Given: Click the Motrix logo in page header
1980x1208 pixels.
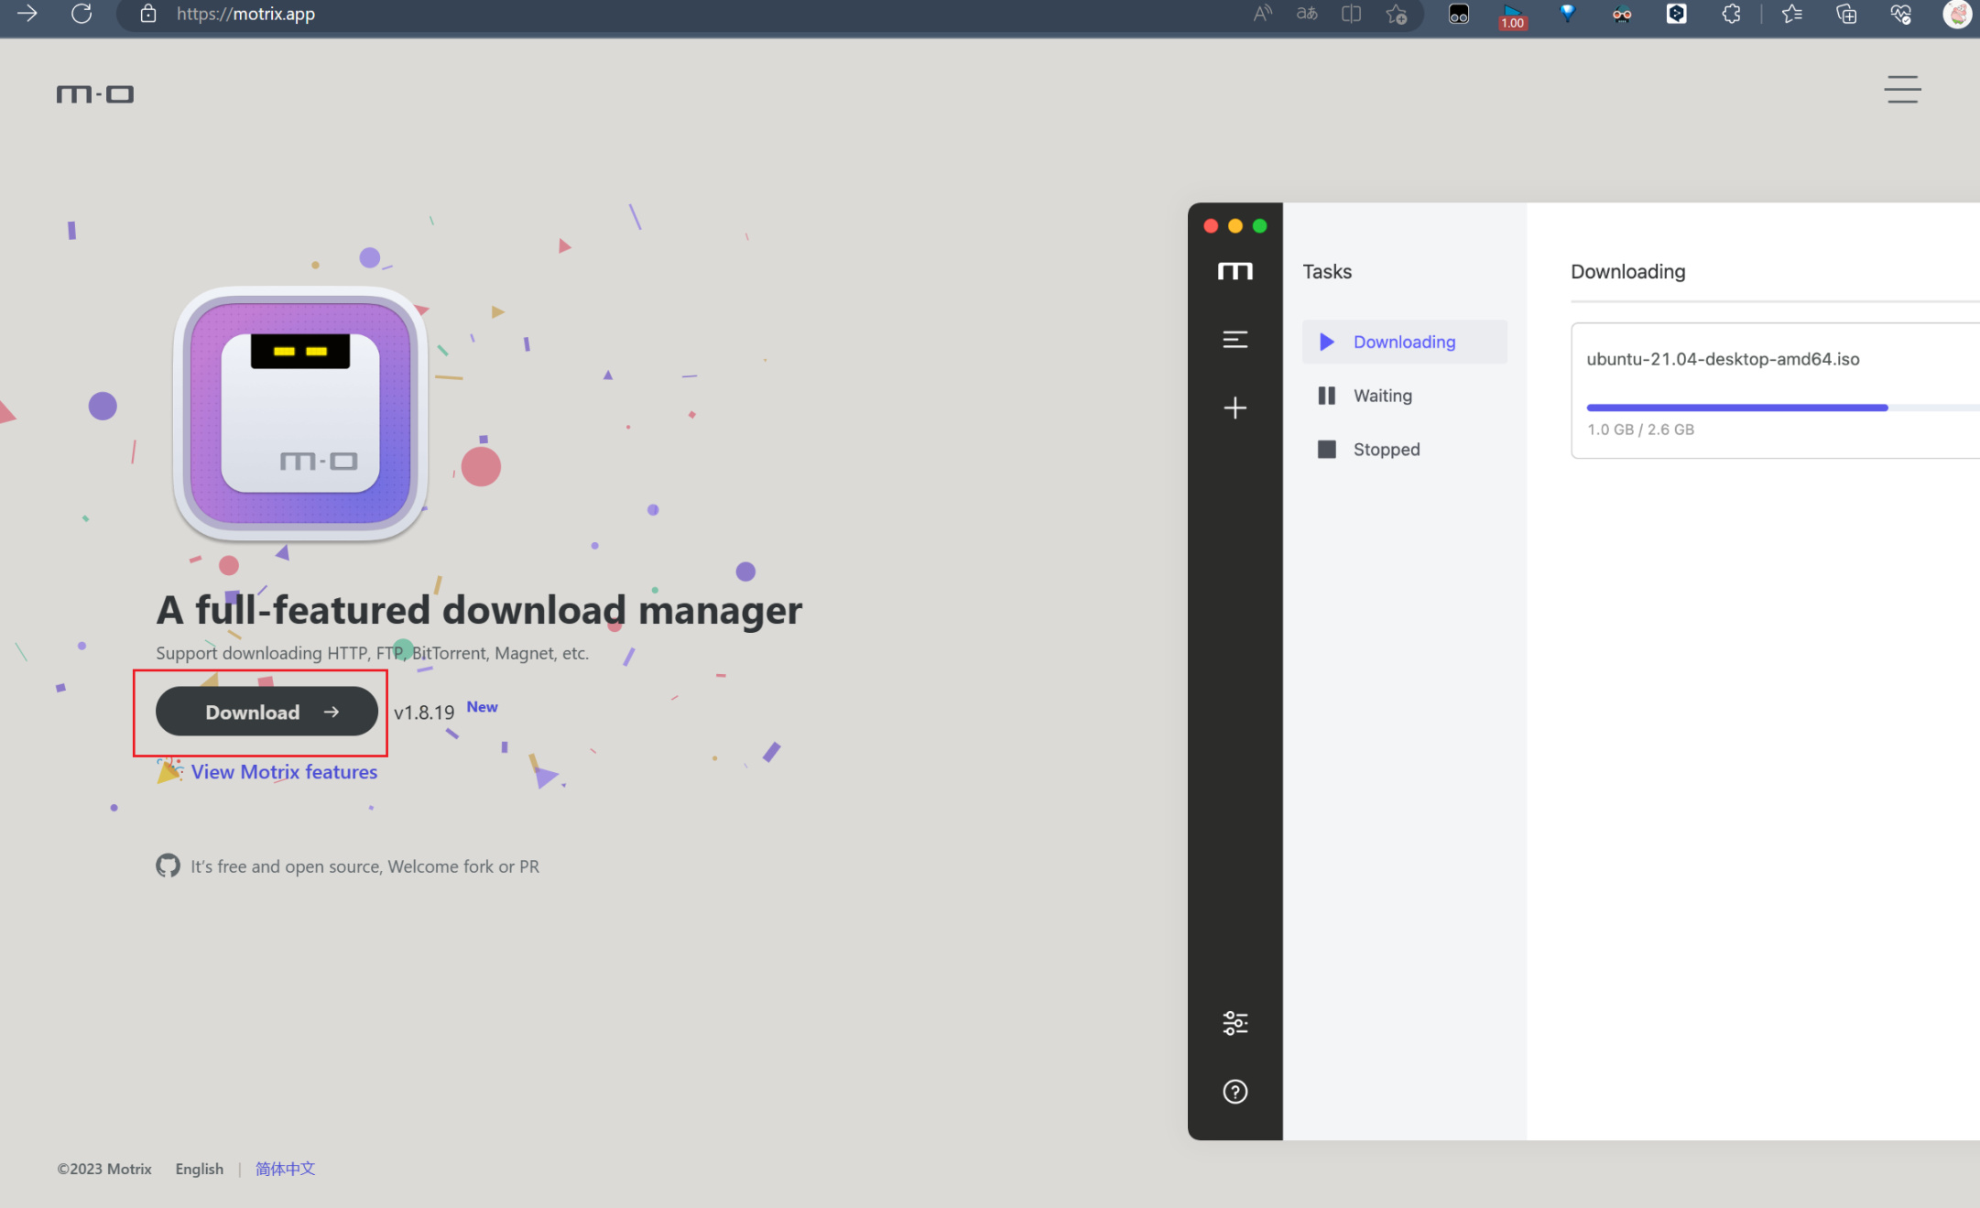Looking at the screenshot, I should pyautogui.click(x=95, y=93).
